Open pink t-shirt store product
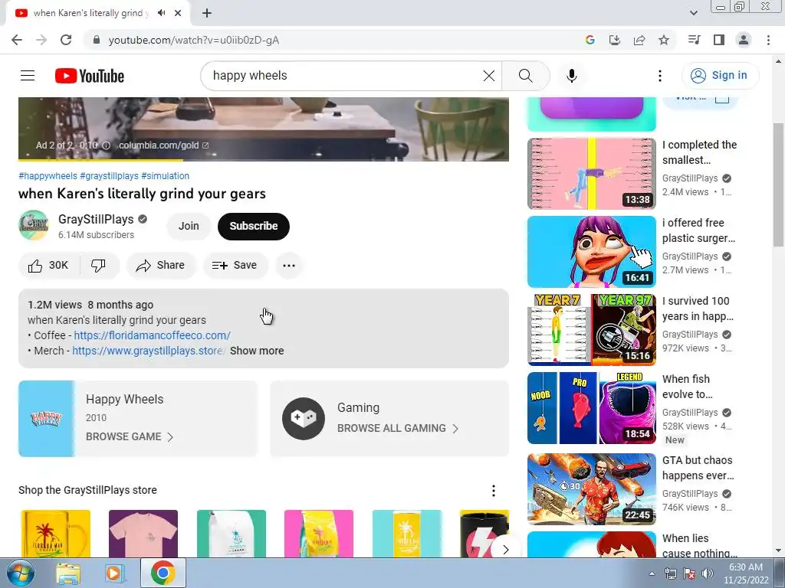 point(143,534)
